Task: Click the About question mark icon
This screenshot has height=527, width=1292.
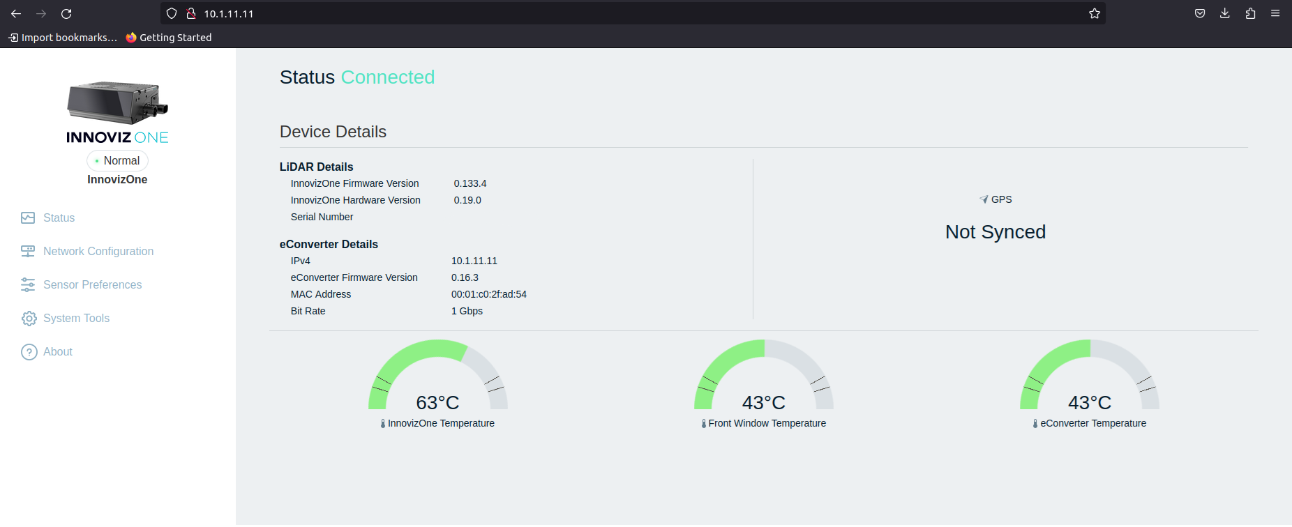Action: tap(29, 352)
